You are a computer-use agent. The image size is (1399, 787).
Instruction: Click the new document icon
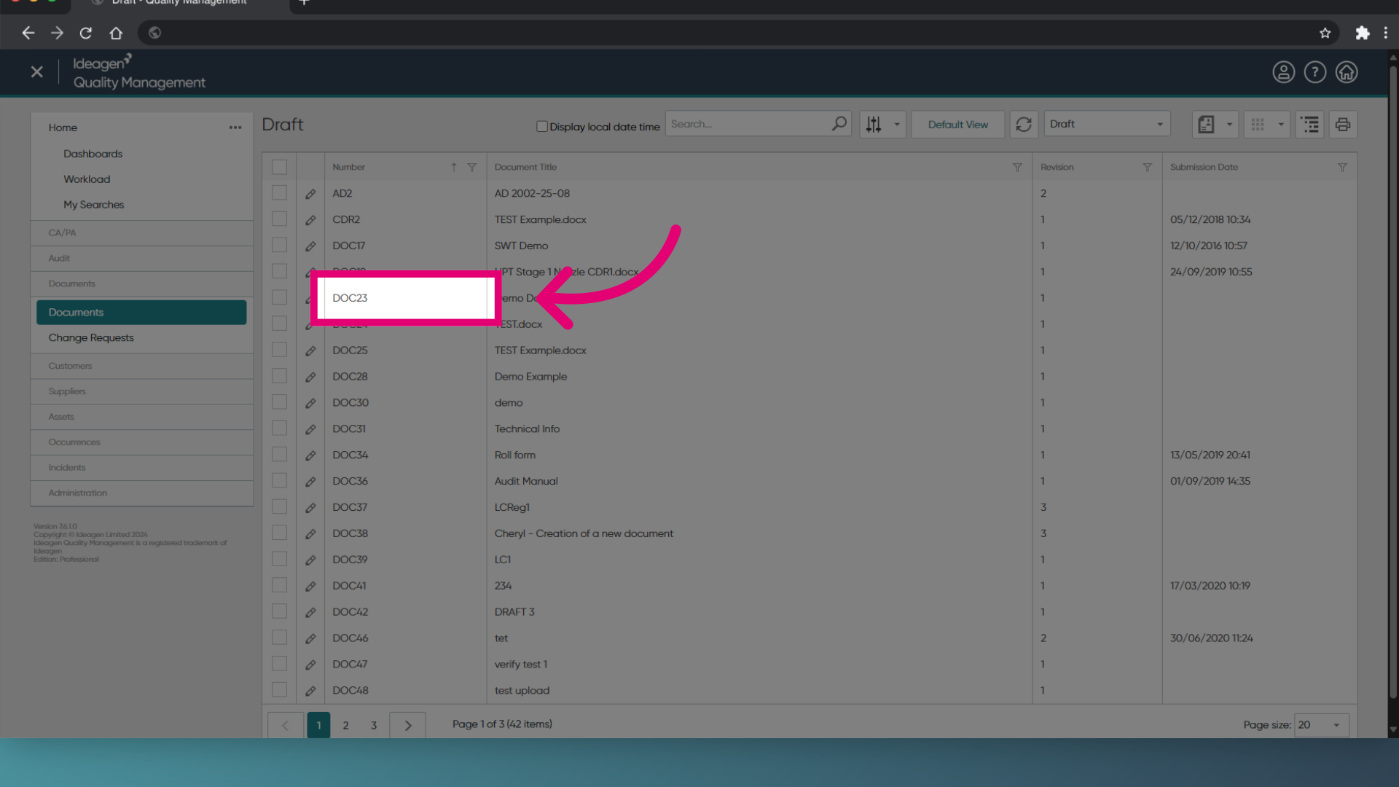(x=1206, y=125)
